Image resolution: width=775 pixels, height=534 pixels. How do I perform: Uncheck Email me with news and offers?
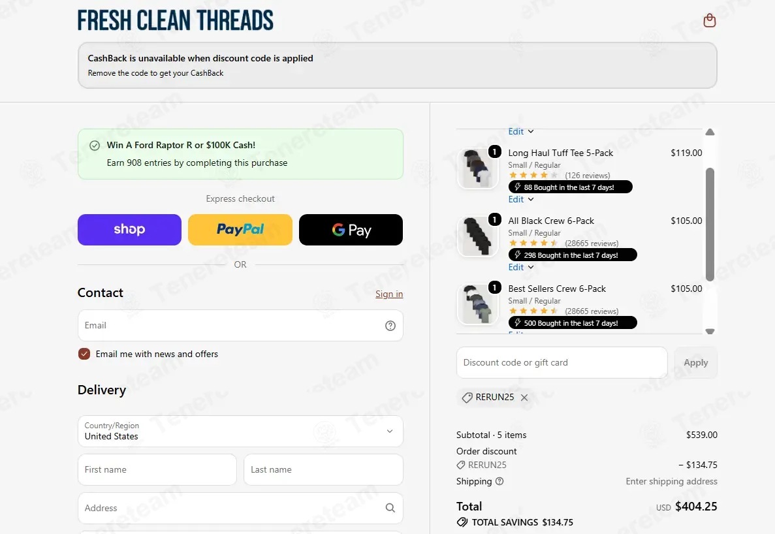tap(84, 354)
